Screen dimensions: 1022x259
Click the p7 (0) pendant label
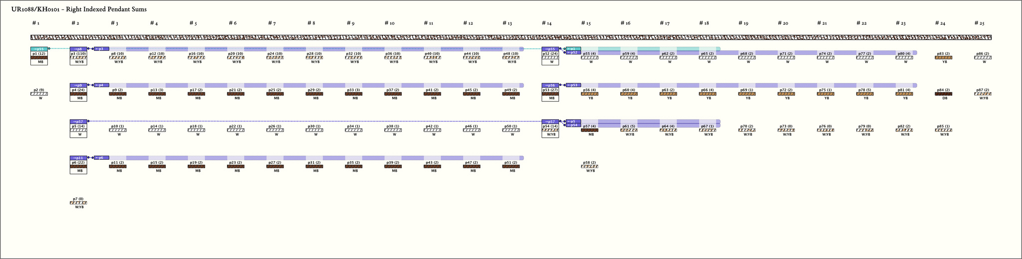pos(78,199)
